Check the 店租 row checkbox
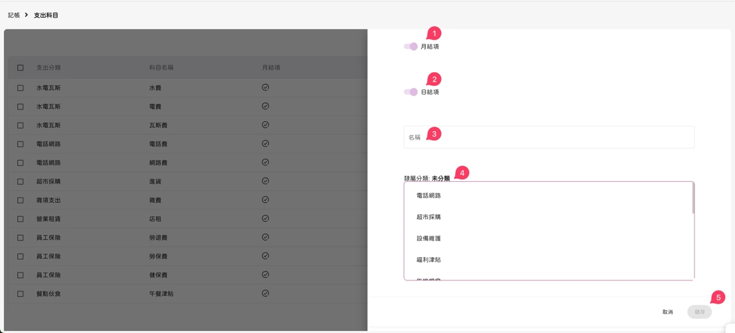 tap(20, 219)
